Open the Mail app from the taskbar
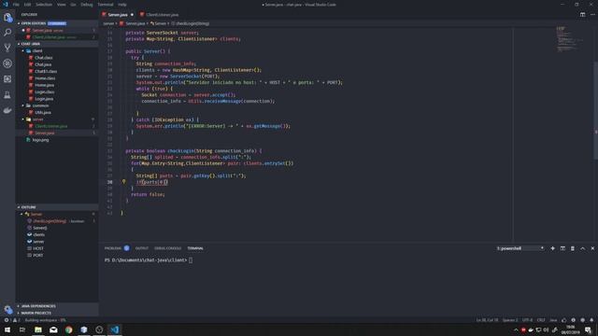The image size is (598, 336). coord(53,329)
